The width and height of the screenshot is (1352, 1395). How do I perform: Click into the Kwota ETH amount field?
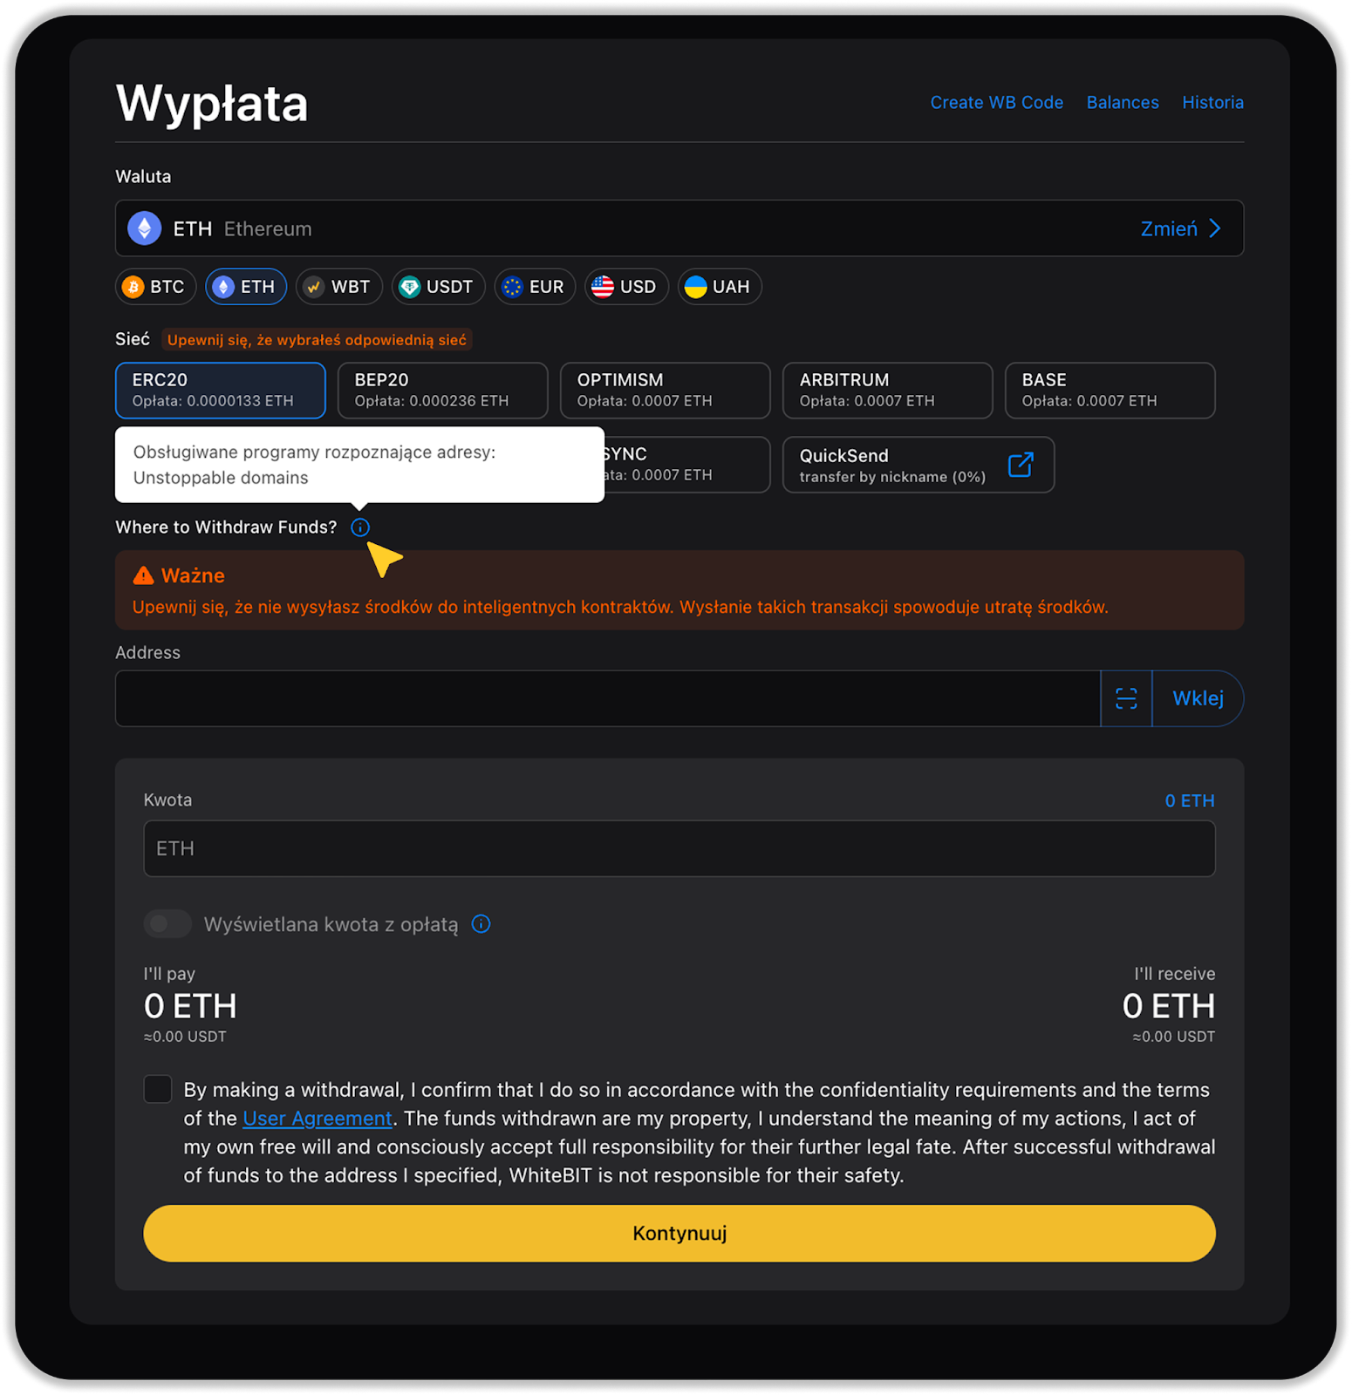[x=679, y=848]
